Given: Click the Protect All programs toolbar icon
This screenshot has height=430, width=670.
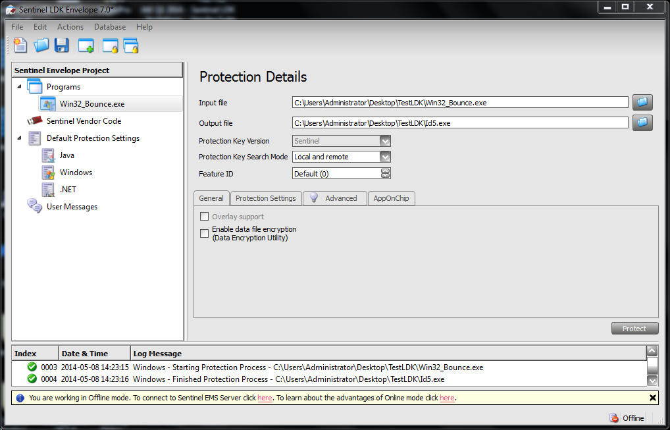Looking at the screenshot, I should click(x=130, y=45).
